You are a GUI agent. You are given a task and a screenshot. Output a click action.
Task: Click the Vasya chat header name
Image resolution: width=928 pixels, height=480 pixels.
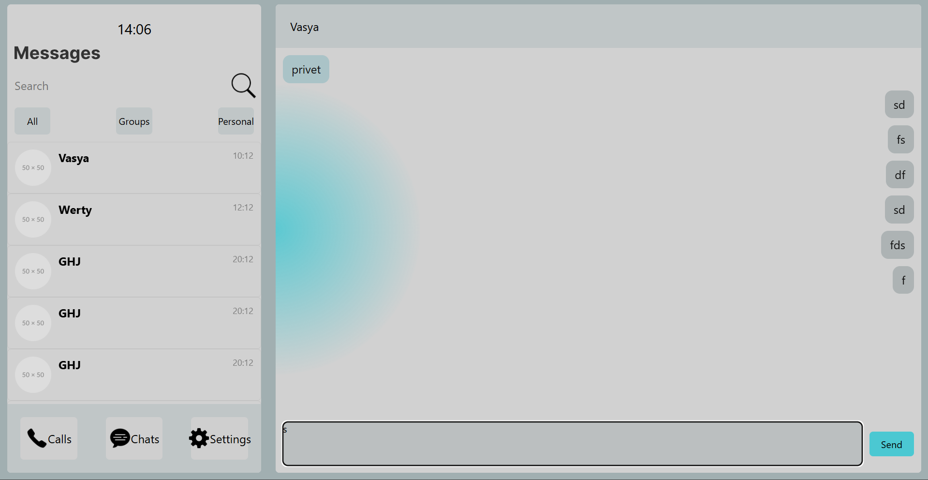304,27
